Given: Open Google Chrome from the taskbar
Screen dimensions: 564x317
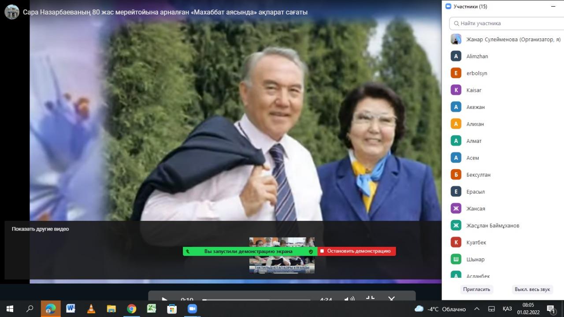Looking at the screenshot, I should click(131, 309).
